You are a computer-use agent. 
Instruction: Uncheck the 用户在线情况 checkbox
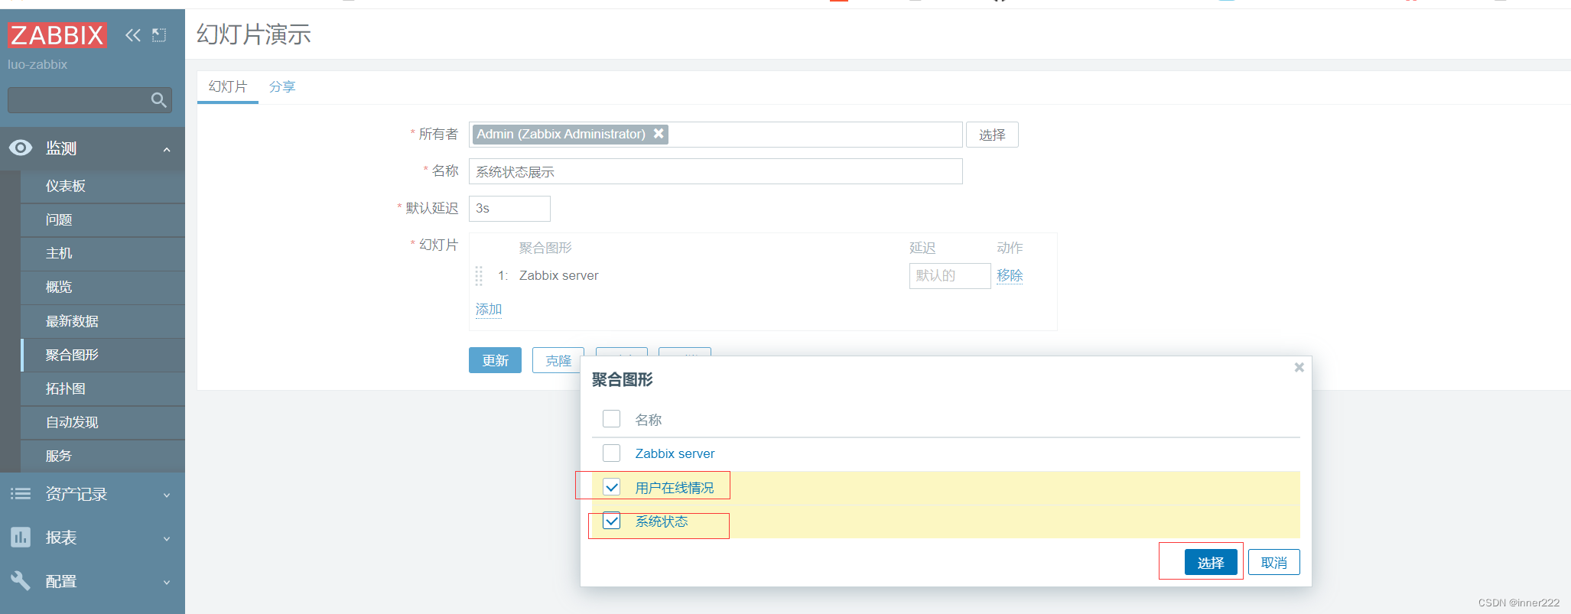point(611,486)
